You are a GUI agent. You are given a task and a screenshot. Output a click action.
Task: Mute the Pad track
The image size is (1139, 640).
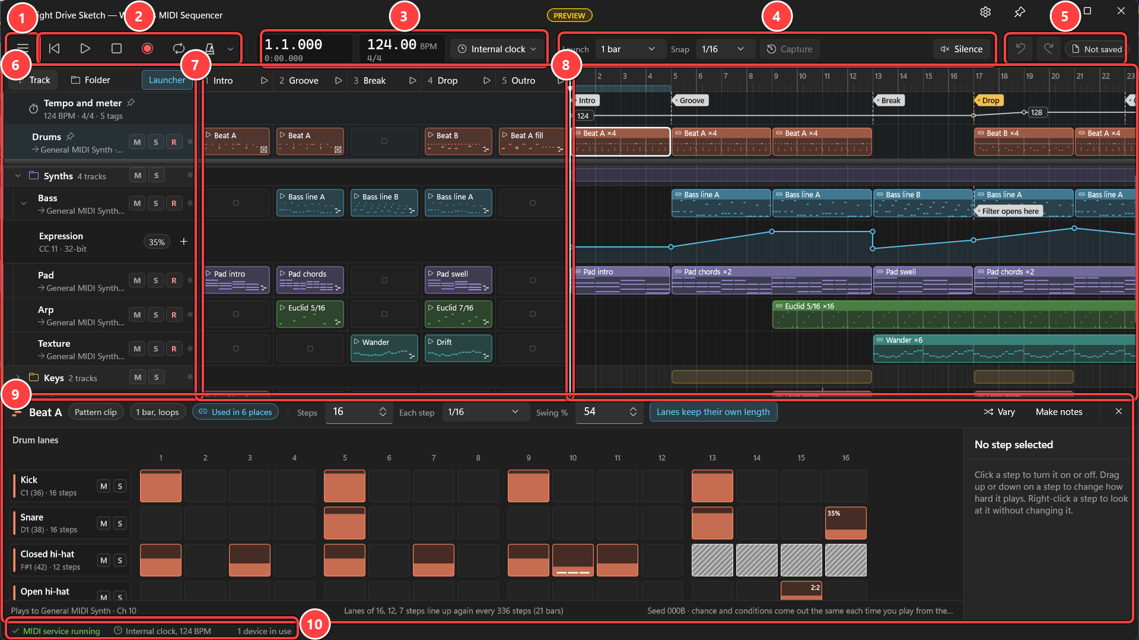pyautogui.click(x=137, y=280)
